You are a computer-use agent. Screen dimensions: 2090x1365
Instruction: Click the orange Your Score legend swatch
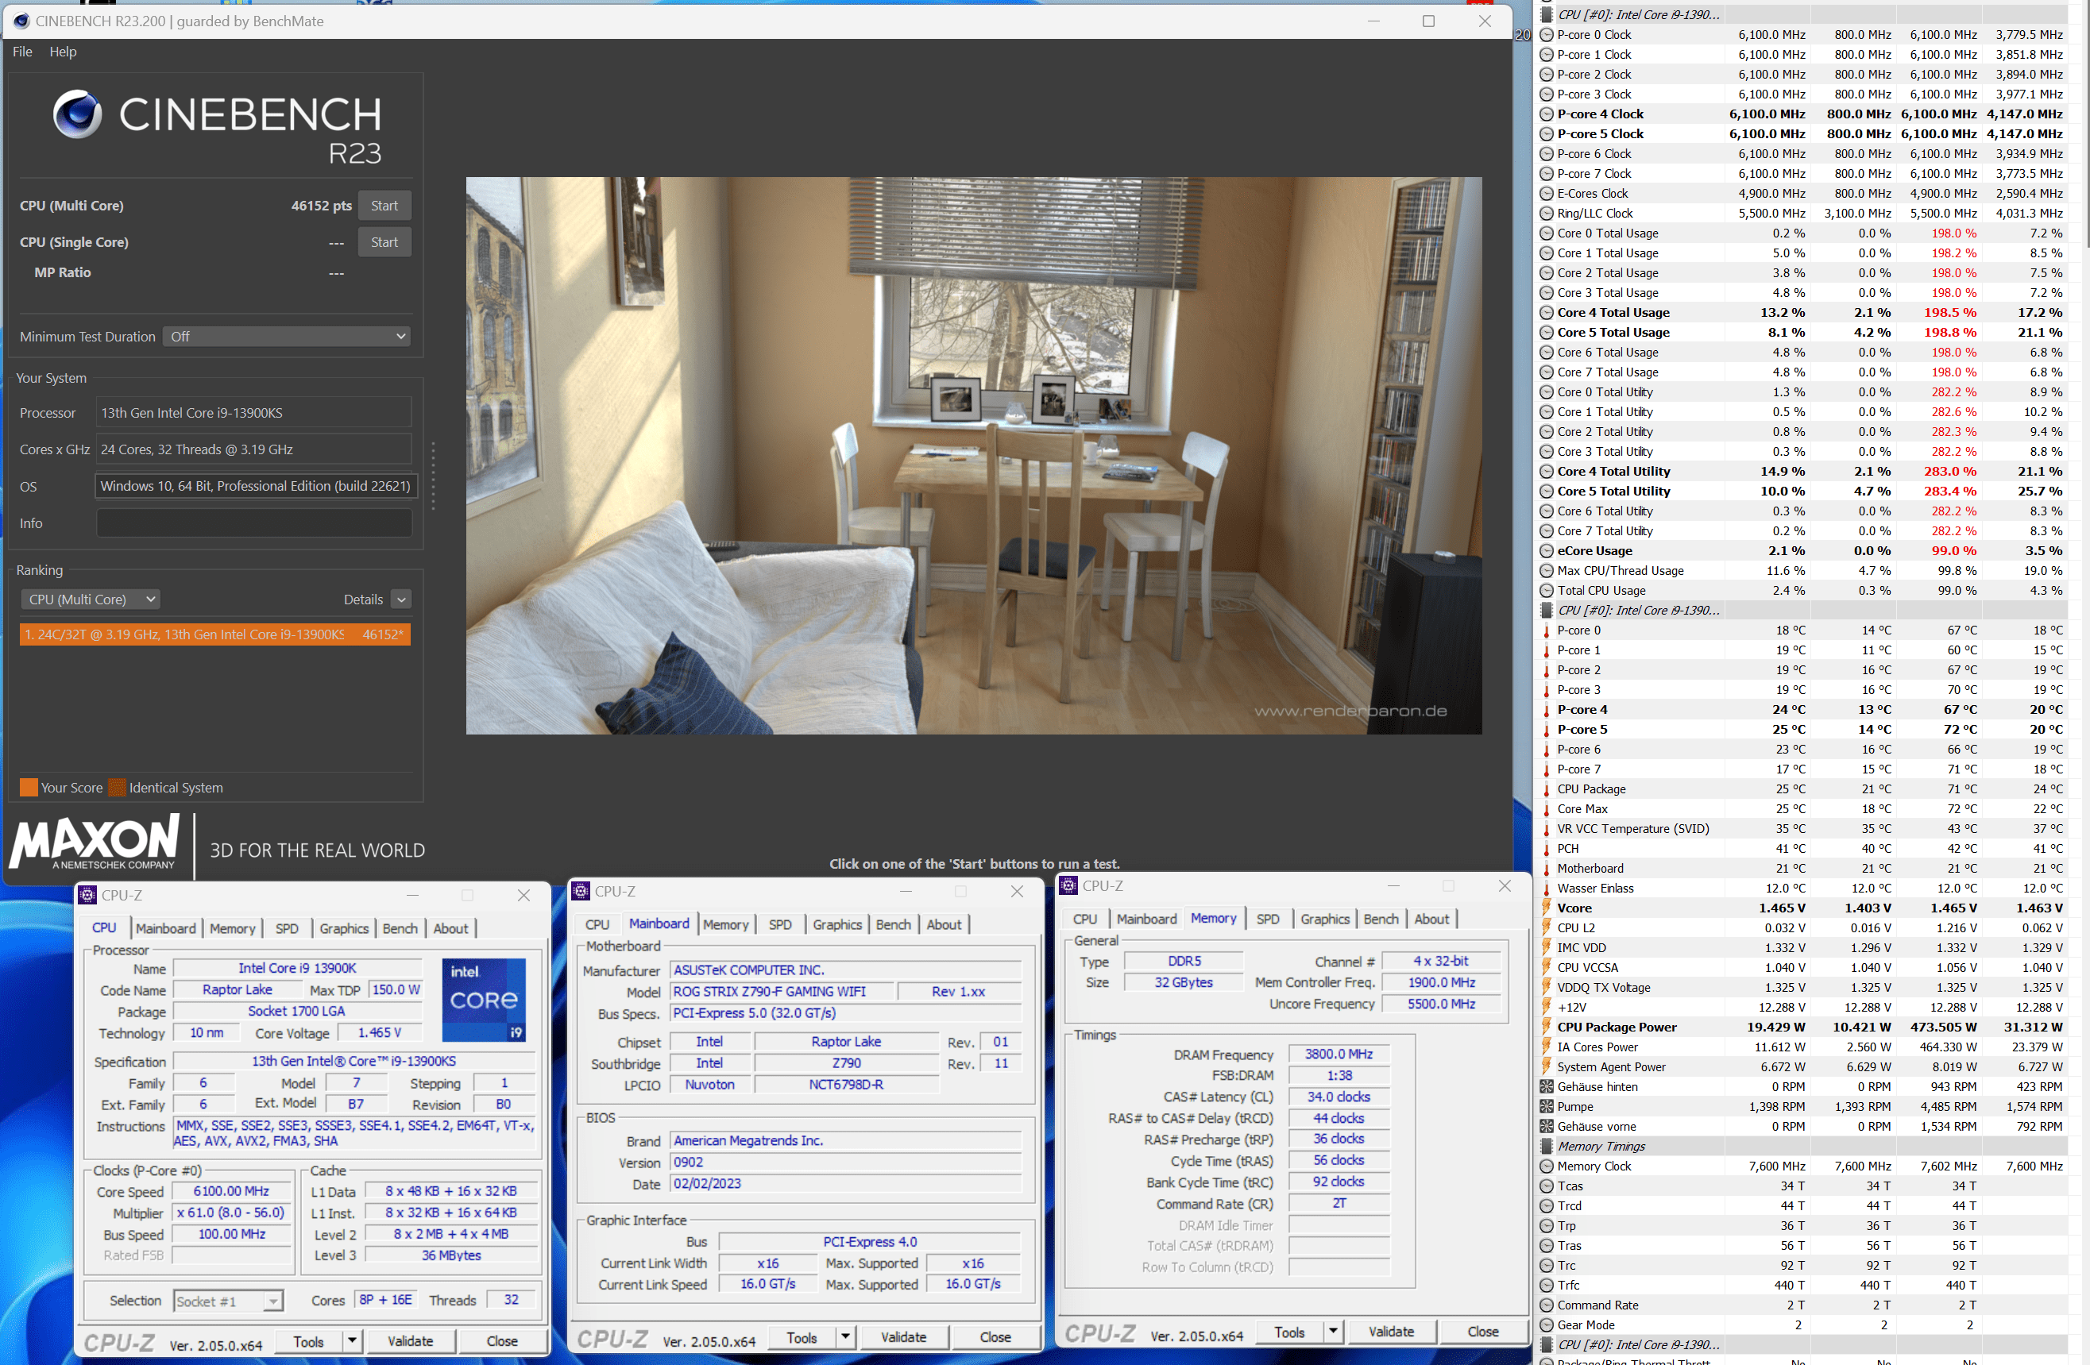point(28,788)
